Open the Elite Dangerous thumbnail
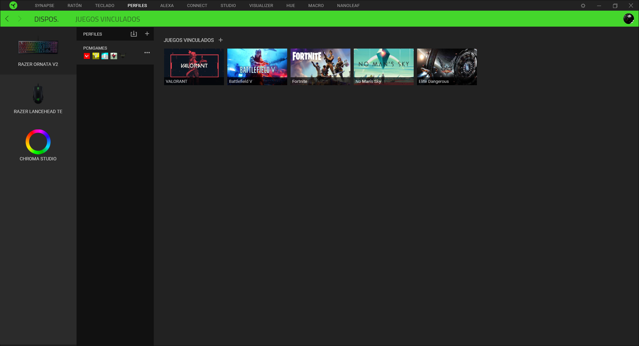 coord(447,67)
